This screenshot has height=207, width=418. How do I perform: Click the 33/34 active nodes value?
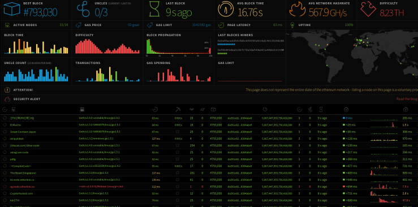tap(64, 25)
